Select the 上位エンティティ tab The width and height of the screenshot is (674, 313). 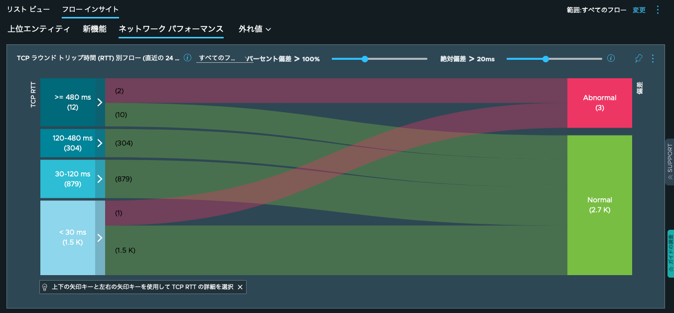(39, 29)
